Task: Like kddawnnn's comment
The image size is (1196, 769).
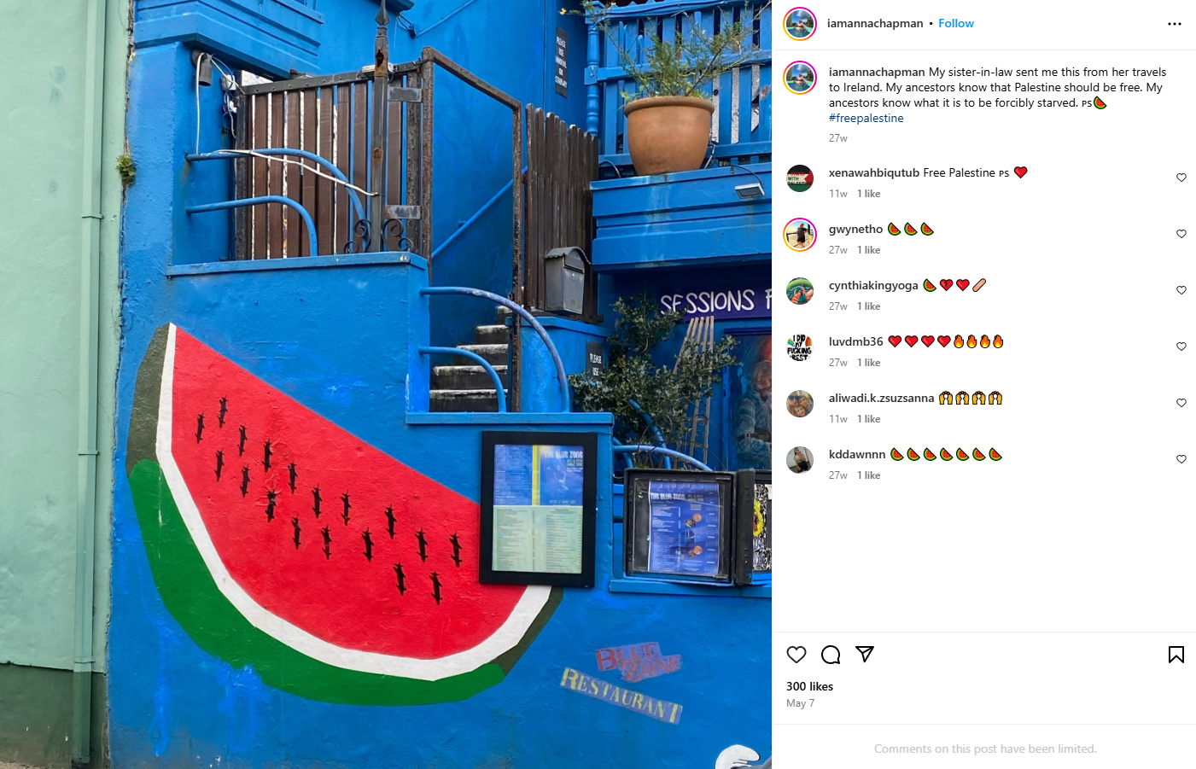Action: [1181, 459]
